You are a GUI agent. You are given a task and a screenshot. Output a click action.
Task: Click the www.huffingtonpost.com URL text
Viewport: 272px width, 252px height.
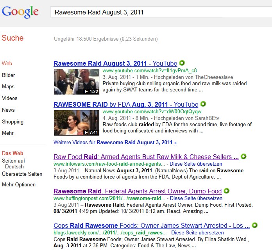[x=109, y=198]
